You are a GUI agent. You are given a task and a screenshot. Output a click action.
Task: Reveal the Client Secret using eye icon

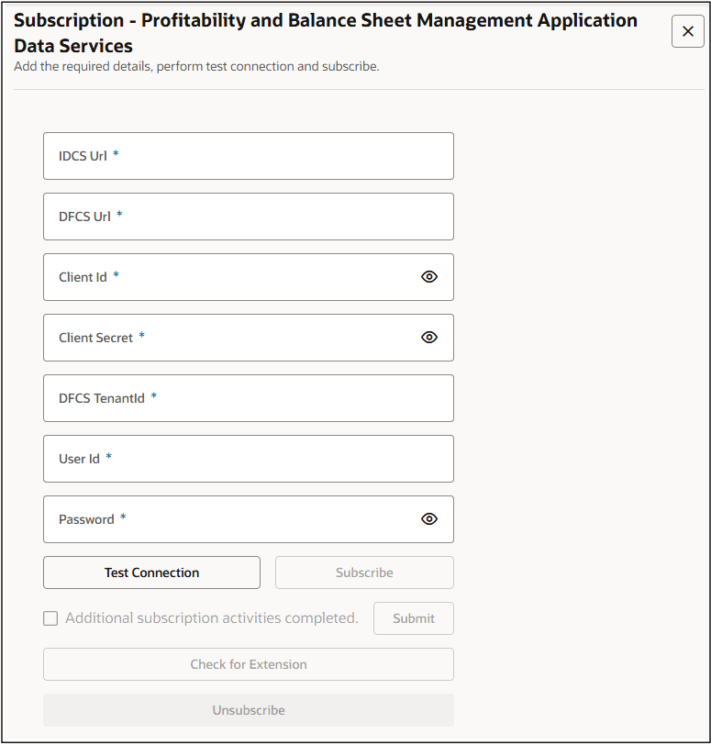click(x=429, y=338)
